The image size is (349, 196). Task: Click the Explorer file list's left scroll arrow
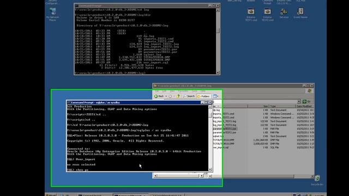click(x=210, y=176)
